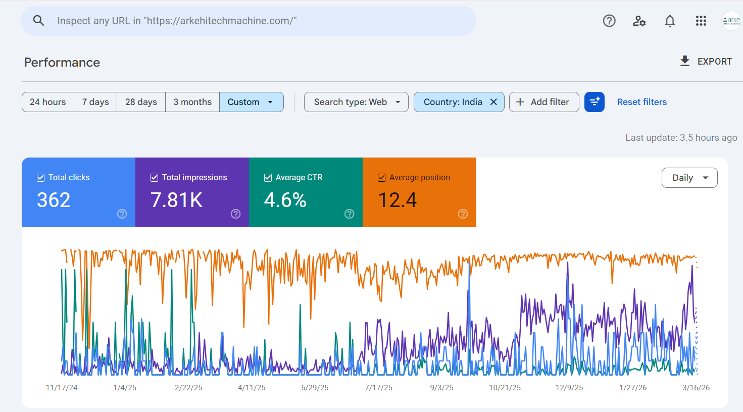Open the Google apps grid
The height and width of the screenshot is (412, 743).
click(701, 21)
